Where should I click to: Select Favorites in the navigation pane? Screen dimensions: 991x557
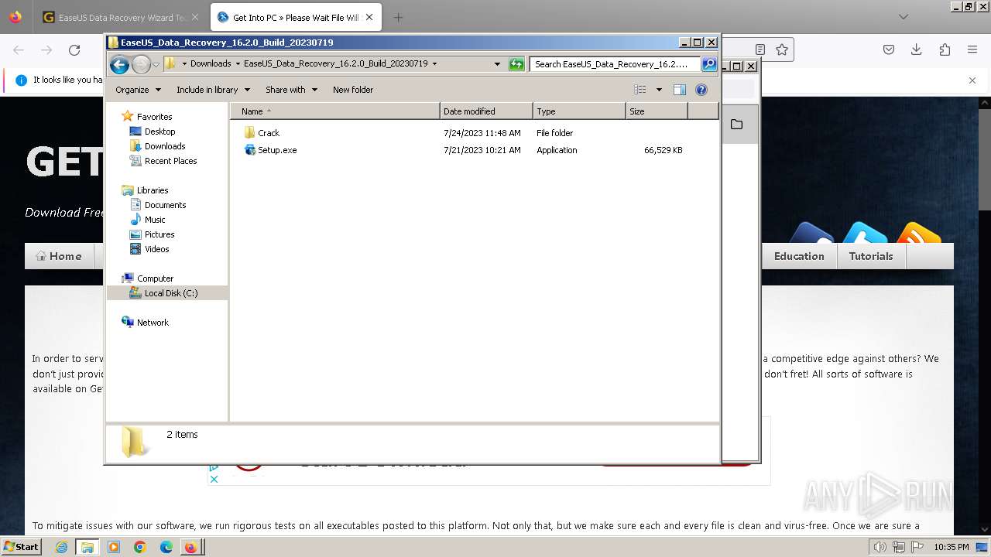point(154,117)
